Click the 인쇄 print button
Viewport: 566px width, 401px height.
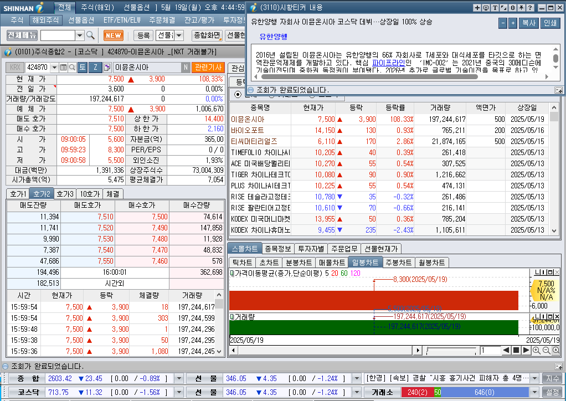550,23
